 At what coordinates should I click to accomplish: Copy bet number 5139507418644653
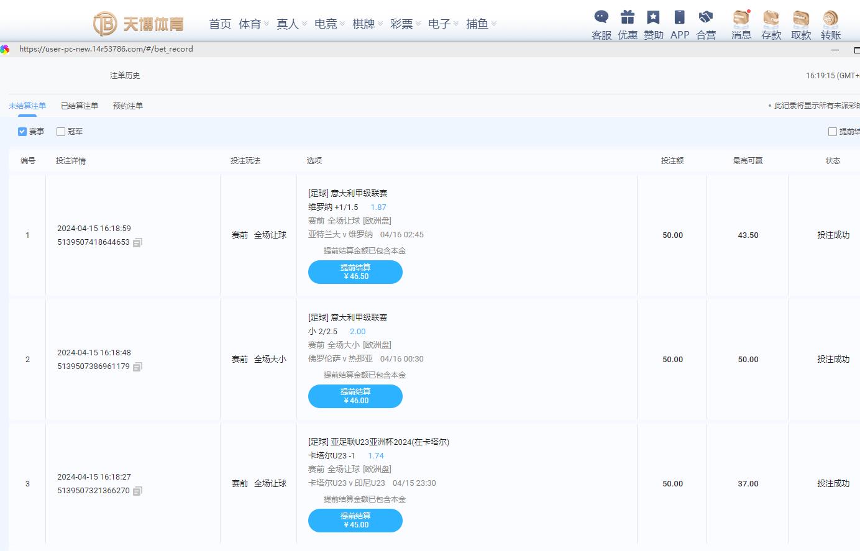pyautogui.click(x=137, y=242)
